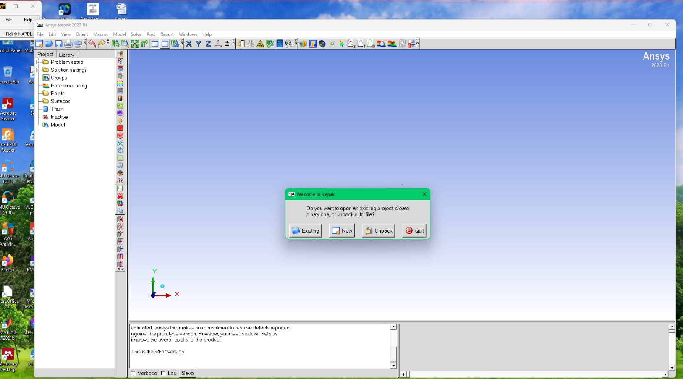
Task: Click the Save project disk icon
Action: [x=59, y=44]
